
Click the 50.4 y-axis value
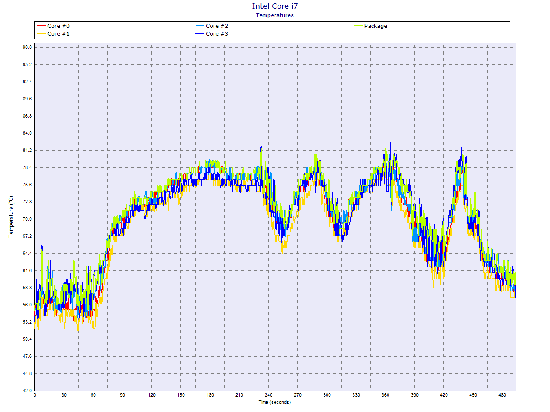(x=27, y=339)
